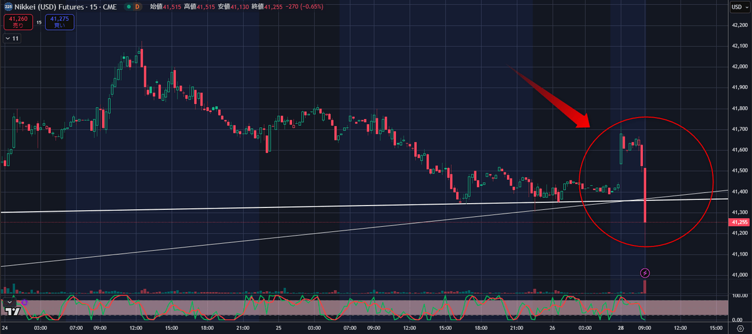Expand the 11 indicators legend
This screenshot has width=752, height=334.
(12, 38)
